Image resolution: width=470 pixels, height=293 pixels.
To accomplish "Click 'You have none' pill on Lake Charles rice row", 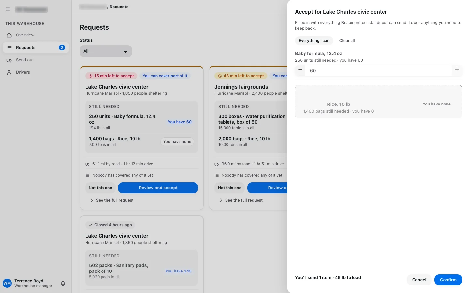I will click(x=177, y=142).
